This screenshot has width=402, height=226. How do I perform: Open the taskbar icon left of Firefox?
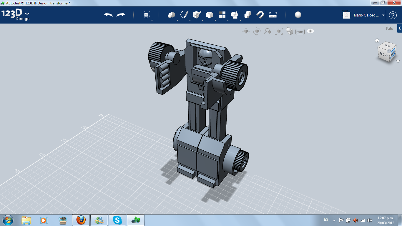[x=62, y=220]
